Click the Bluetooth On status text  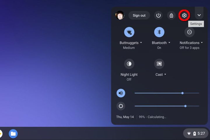[x=159, y=48]
